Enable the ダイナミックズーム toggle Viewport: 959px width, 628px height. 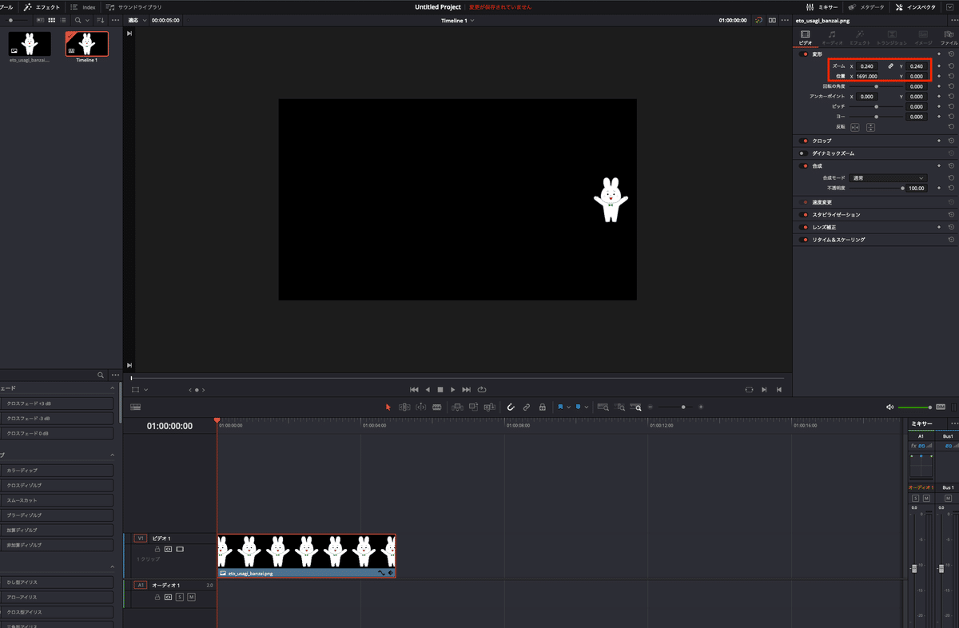pos(804,153)
